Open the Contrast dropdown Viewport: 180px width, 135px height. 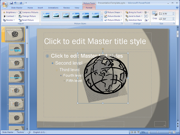tap(9, 16)
